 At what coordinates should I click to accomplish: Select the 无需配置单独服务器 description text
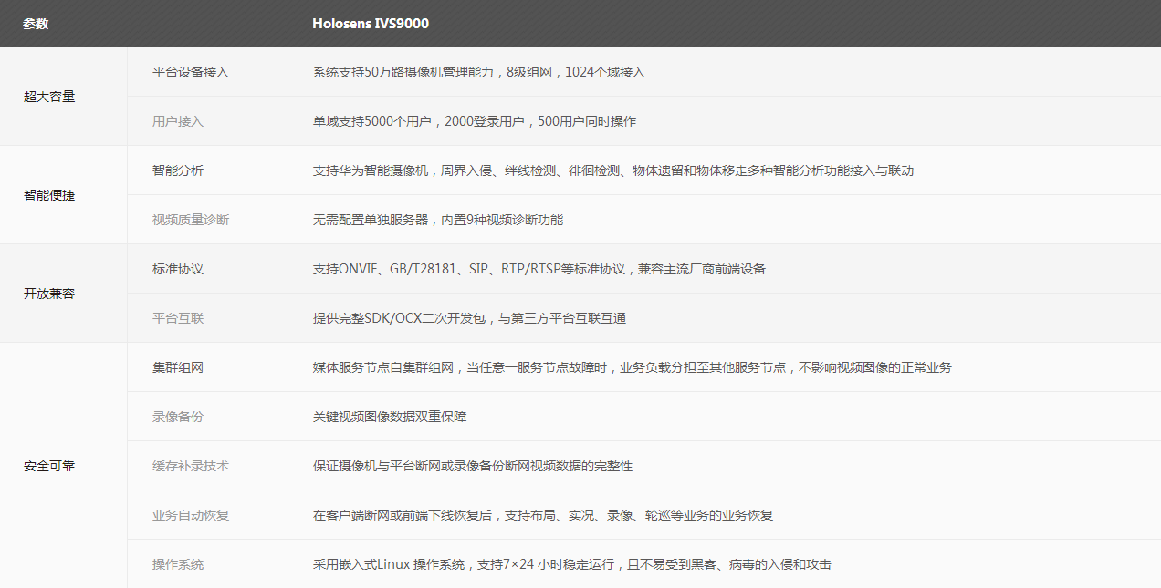coord(438,220)
